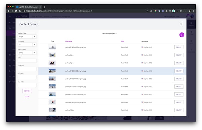
Task: Click file name gallery-4-1200x800-original.jpg
Action: (75, 87)
